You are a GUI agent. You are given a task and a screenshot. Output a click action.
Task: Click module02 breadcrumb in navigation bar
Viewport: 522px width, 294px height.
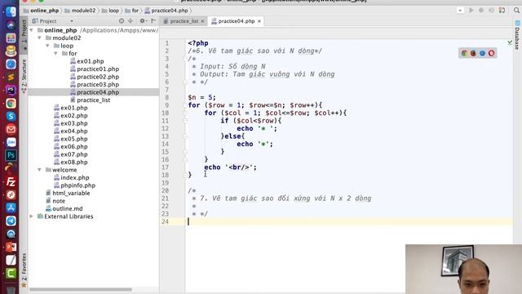(x=80, y=11)
